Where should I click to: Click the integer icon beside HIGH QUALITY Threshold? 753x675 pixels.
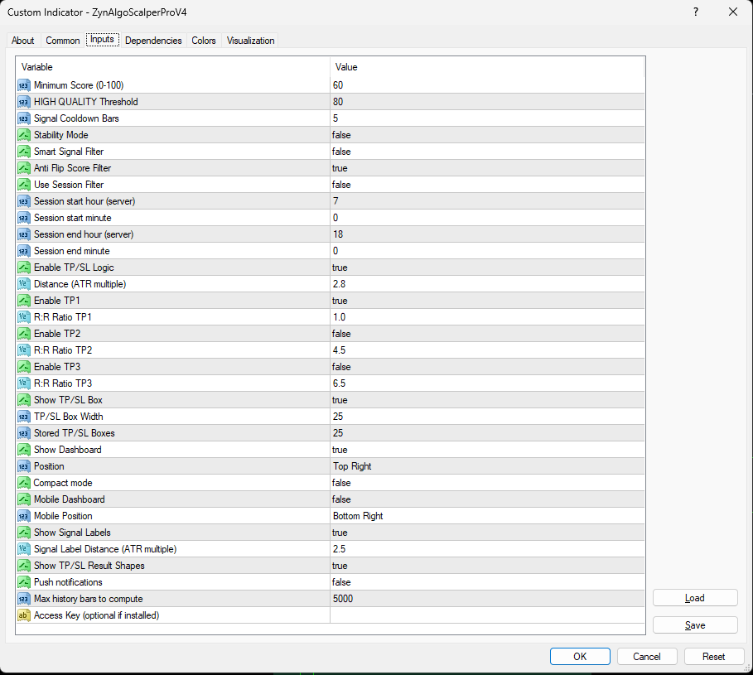(x=23, y=102)
